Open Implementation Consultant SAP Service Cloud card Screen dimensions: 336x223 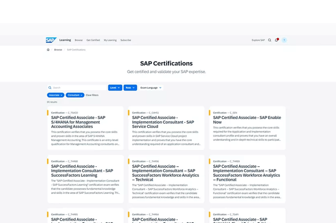tap(166, 128)
